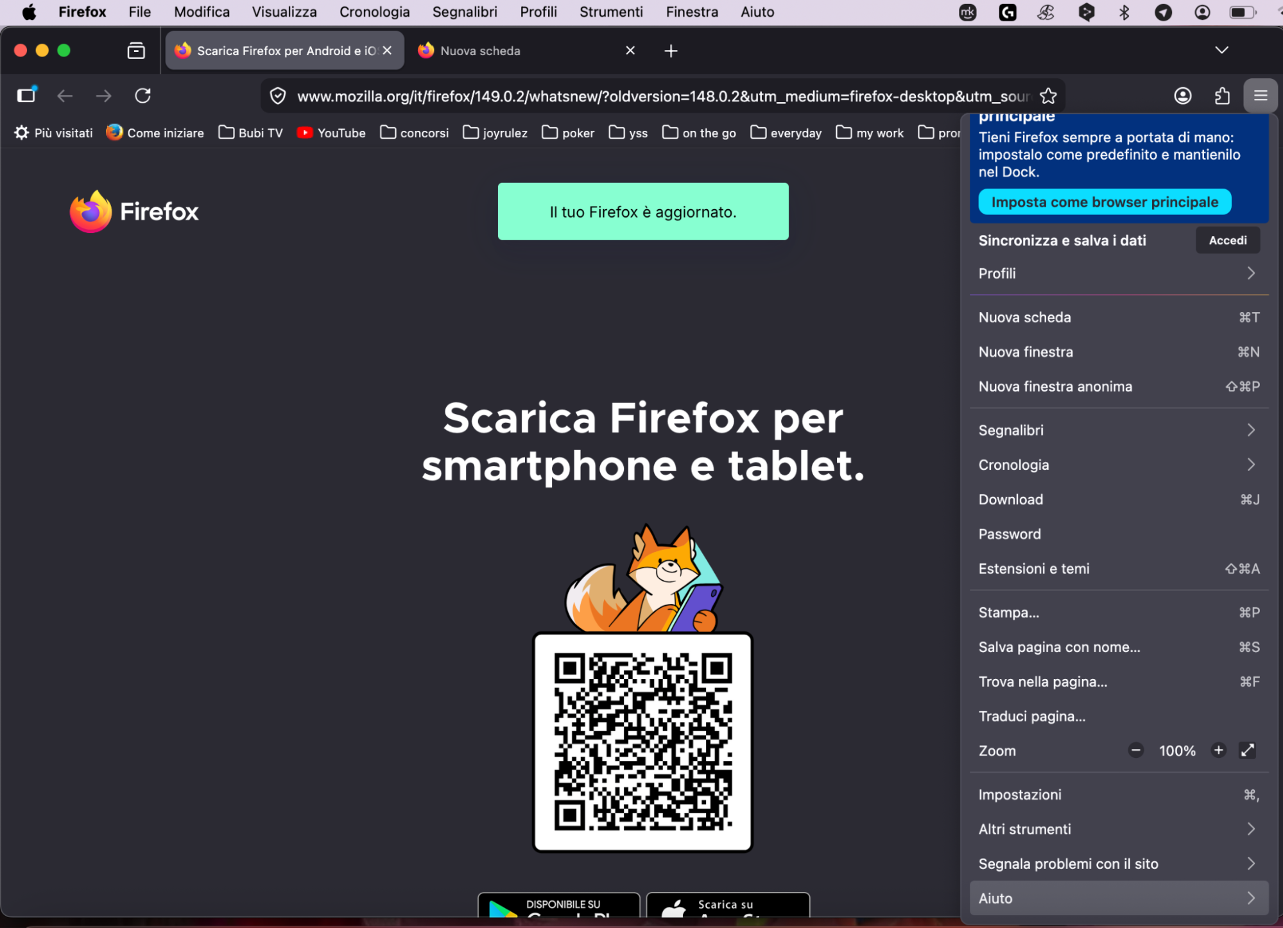
Task: Reload the current page
Action: coord(142,96)
